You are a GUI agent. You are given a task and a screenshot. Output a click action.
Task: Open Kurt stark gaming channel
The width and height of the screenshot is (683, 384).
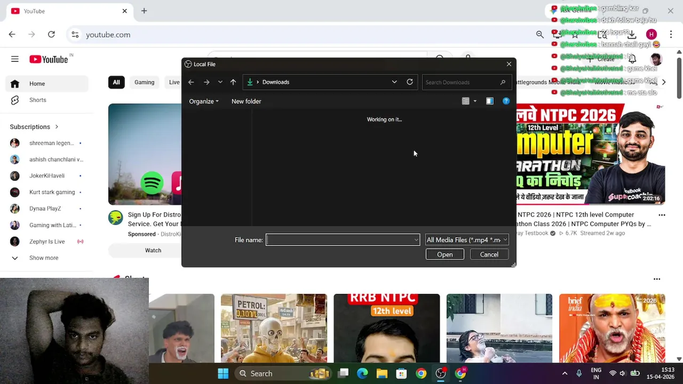click(47, 192)
